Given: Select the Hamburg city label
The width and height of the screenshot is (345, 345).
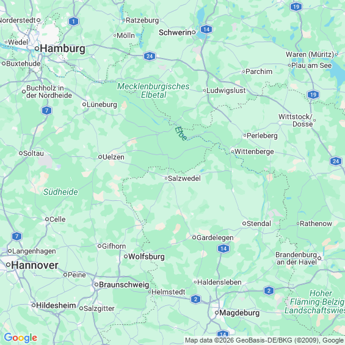Looking at the screenshot, I should tap(62, 49).
